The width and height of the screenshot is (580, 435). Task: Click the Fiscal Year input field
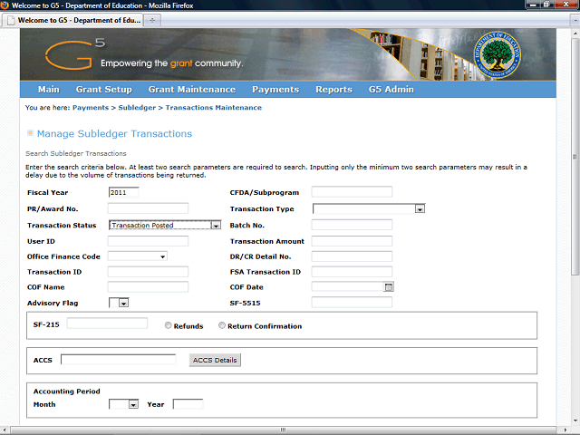point(124,192)
